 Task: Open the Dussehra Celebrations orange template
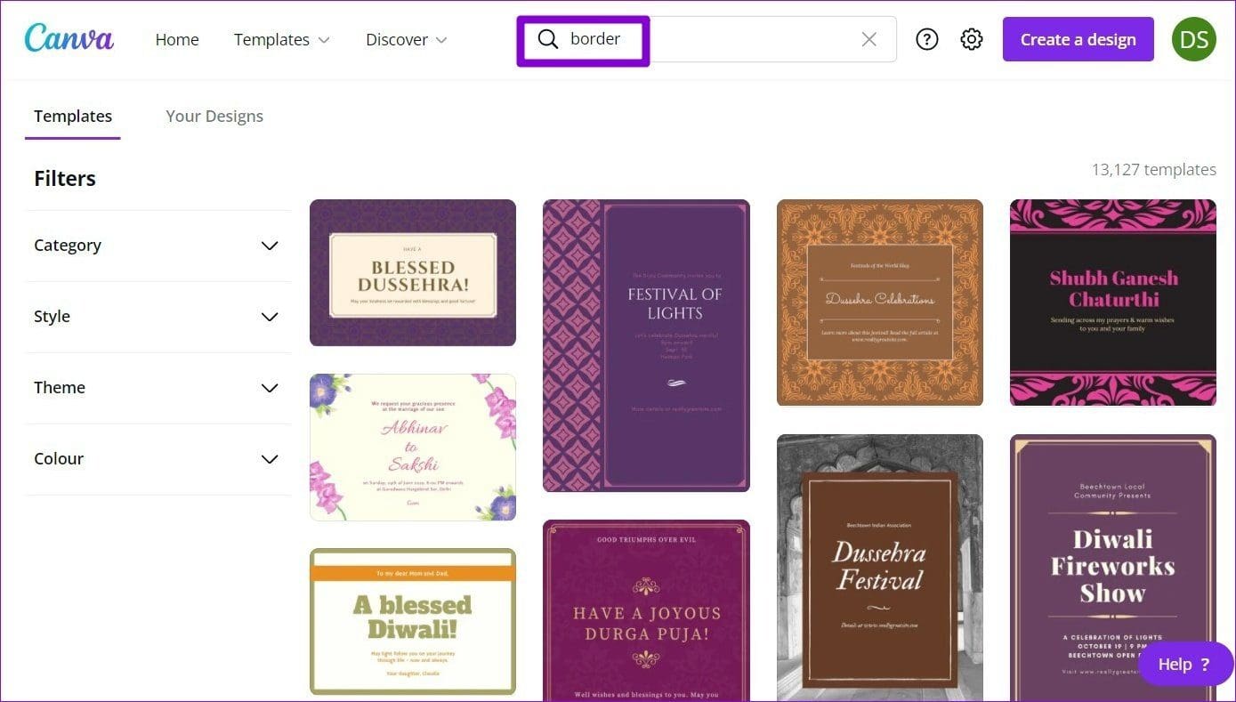880,303
